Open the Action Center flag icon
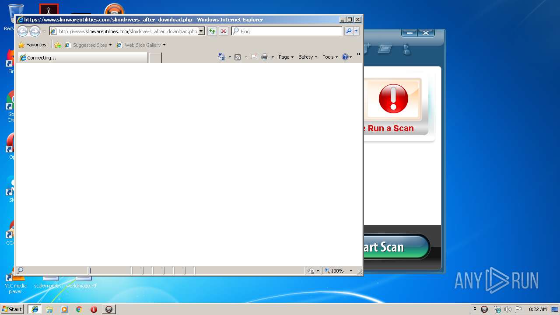The width and height of the screenshot is (560, 315). (518, 309)
